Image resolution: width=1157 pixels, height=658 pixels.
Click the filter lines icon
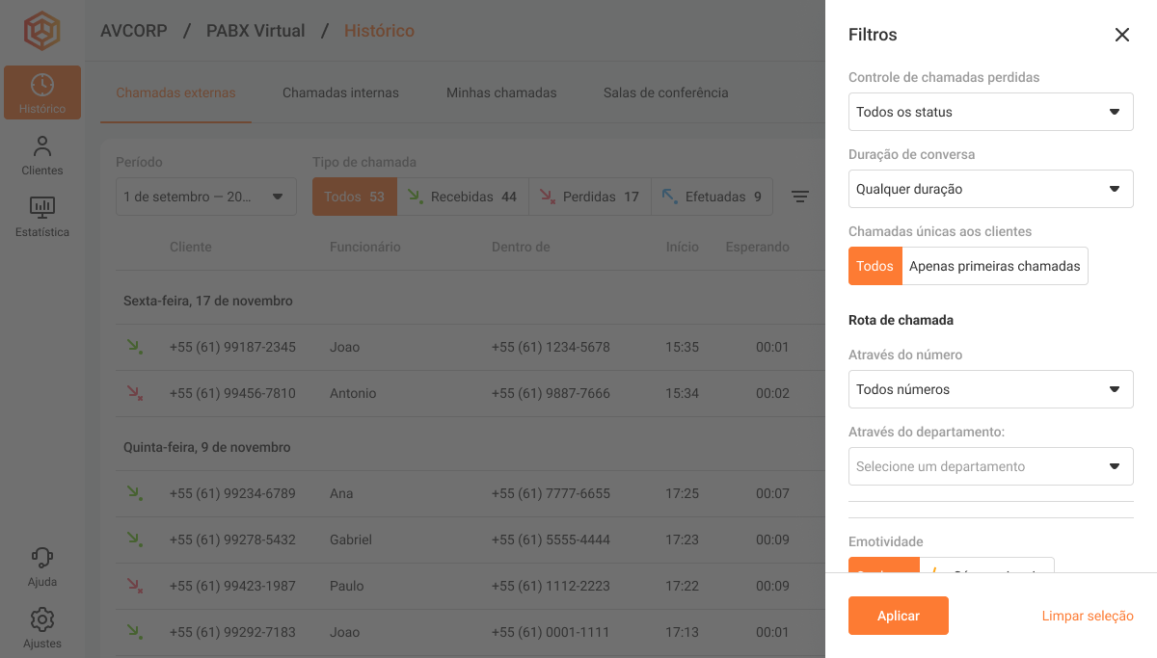pos(799,197)
